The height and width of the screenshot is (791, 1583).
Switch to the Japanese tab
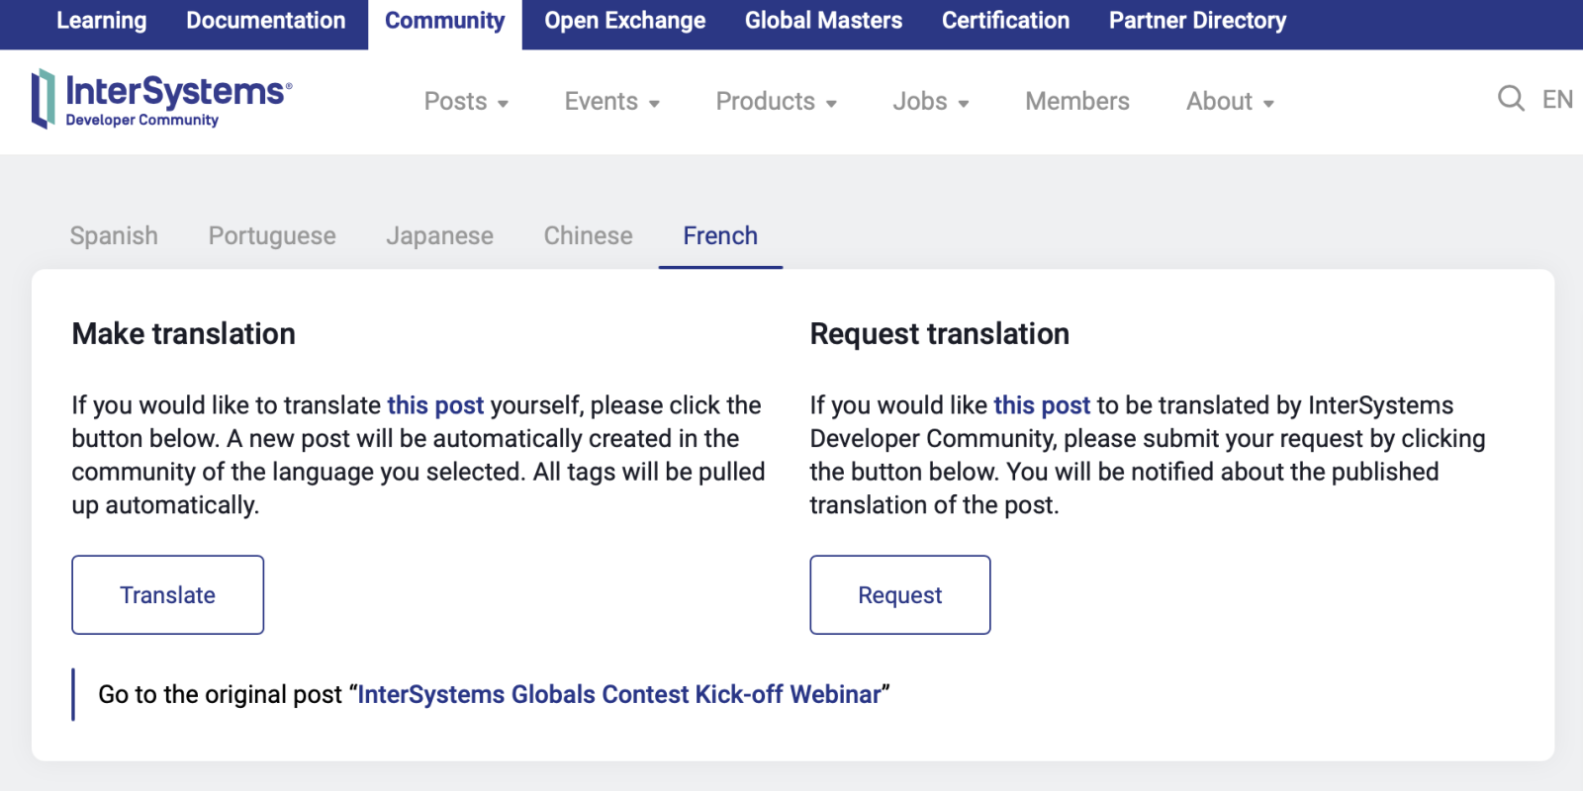tap(439, 236)
